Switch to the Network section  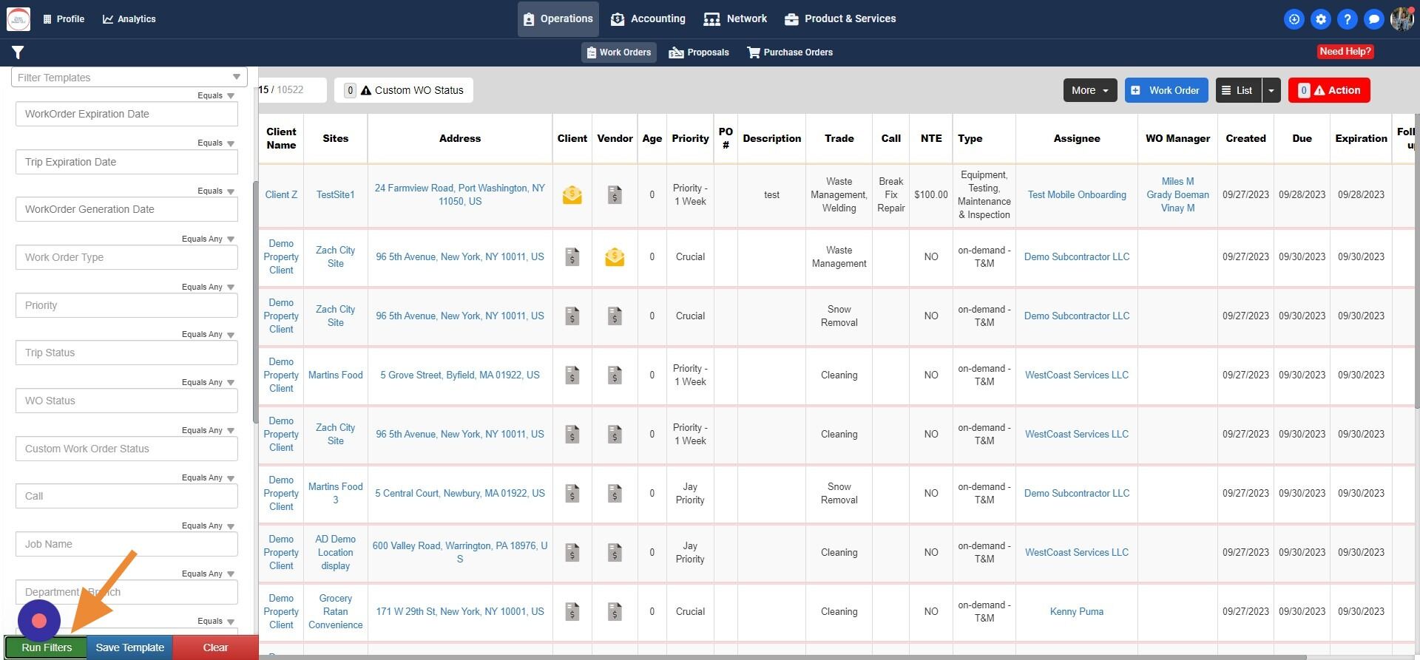(x=736, y=19)
